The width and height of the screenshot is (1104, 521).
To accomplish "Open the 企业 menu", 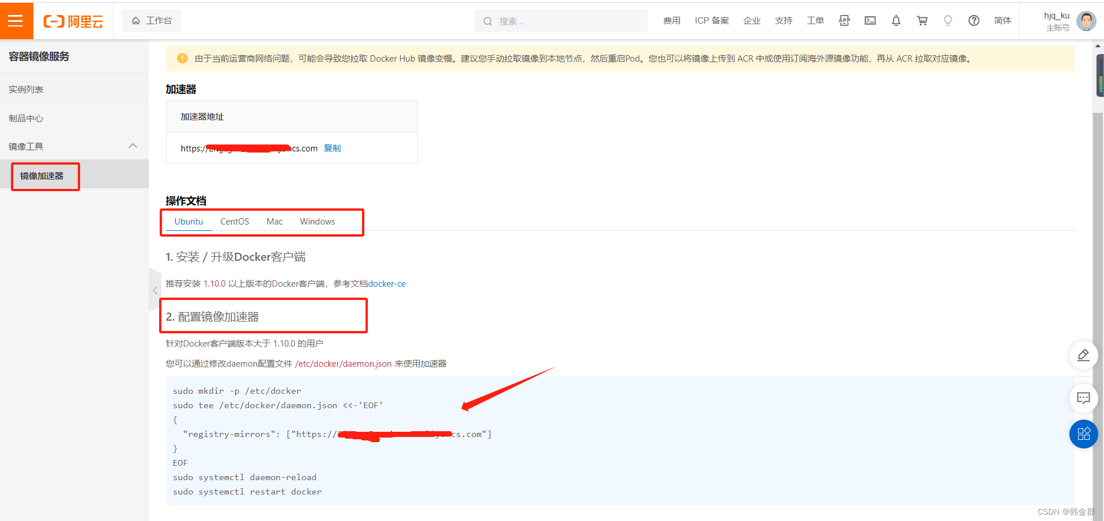I will click(x=752, y=21).
